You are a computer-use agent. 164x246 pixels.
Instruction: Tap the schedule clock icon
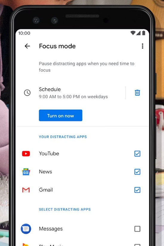click(x=27, y=93)
